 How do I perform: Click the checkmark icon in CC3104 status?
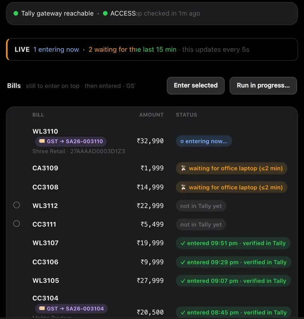point(183,313)
